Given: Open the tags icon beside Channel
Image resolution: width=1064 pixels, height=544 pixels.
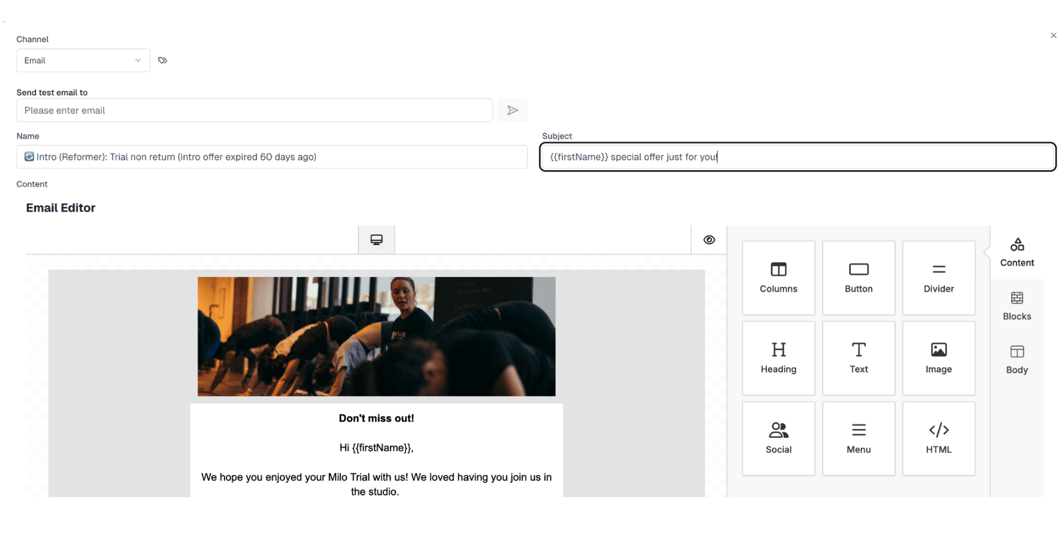Looking at the screenshot, I should (x=163, y=60).
